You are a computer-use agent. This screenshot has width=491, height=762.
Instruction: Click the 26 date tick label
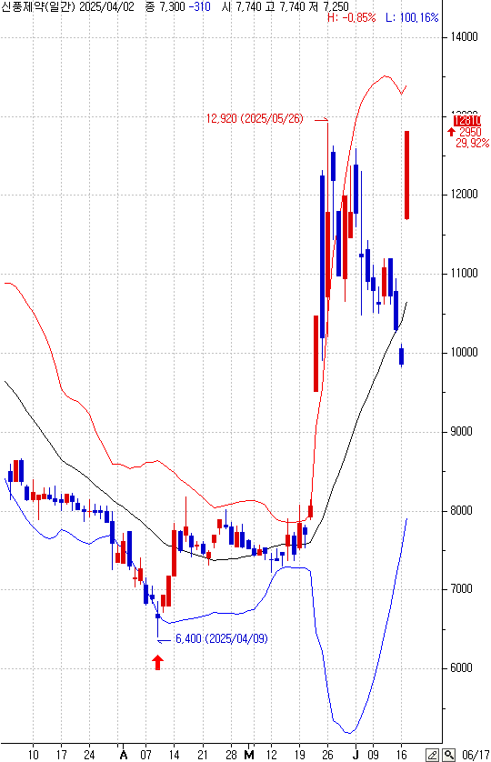coord(327,755)
